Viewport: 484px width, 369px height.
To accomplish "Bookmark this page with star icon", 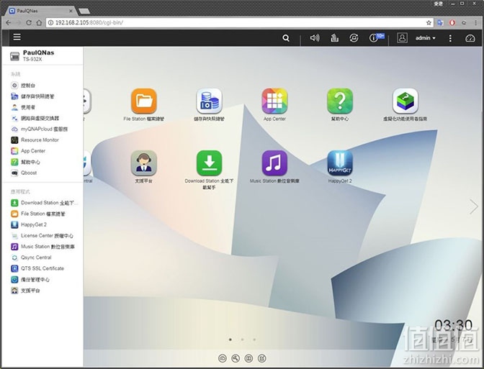I will pyautogui.click(x=429, y=22).
